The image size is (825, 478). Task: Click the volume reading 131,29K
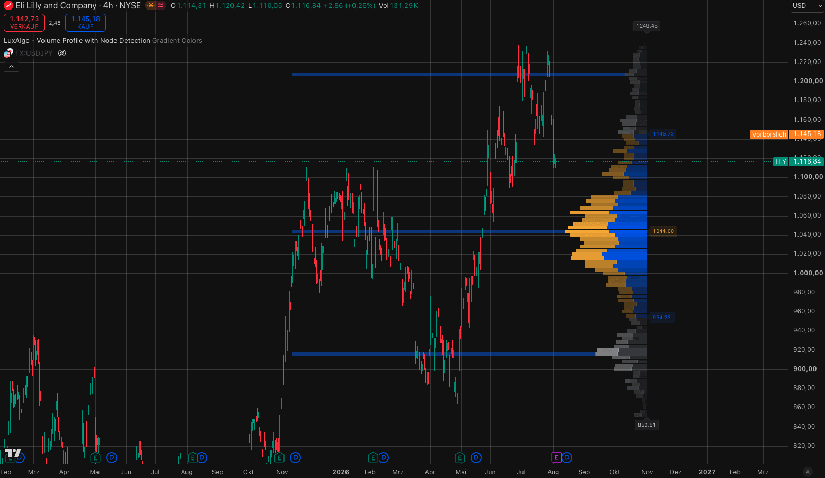coord(404,6)
